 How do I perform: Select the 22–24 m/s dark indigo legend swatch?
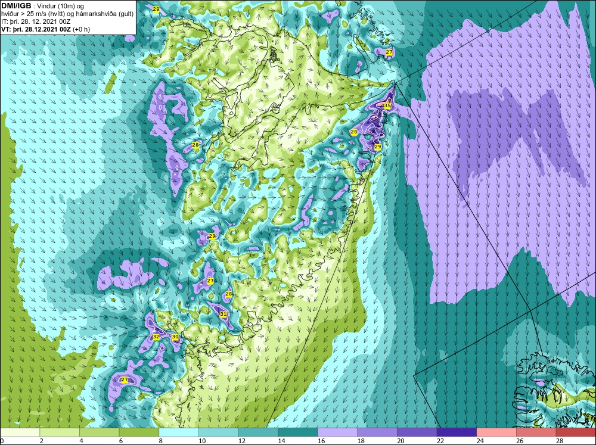click(x=457, y=432)
